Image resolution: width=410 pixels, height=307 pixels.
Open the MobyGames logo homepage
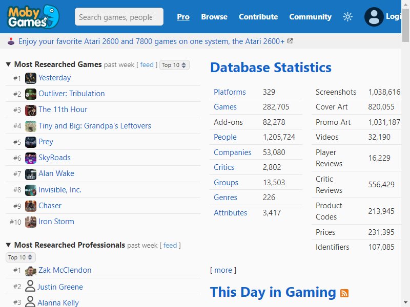pyautogui.click(x=33, y=17)
